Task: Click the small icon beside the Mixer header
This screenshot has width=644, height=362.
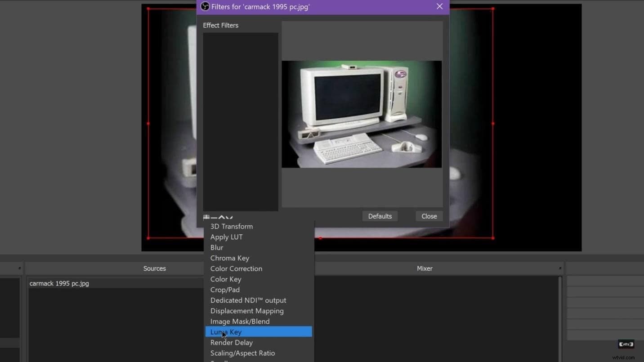Action: click(559, 268)
